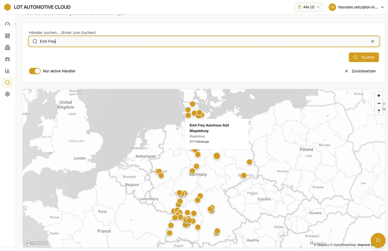Reset map bearing with compass button

coord(379,111)
